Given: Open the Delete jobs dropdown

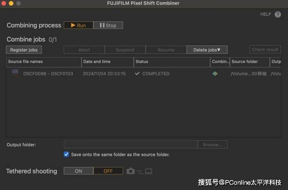Looking at the screenshot, I should [x=207, y=50].
